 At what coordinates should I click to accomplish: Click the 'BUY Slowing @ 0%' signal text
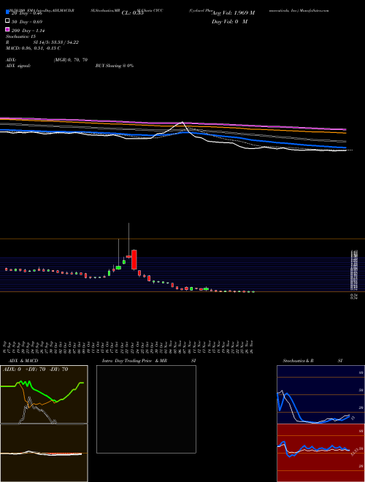(x=115, y=66)
